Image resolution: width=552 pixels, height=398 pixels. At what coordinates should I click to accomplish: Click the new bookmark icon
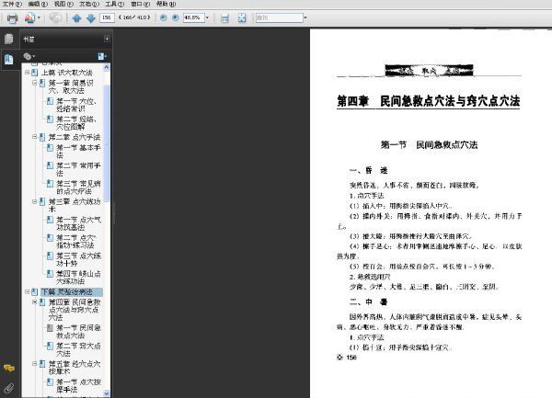(x=101, y=56)
